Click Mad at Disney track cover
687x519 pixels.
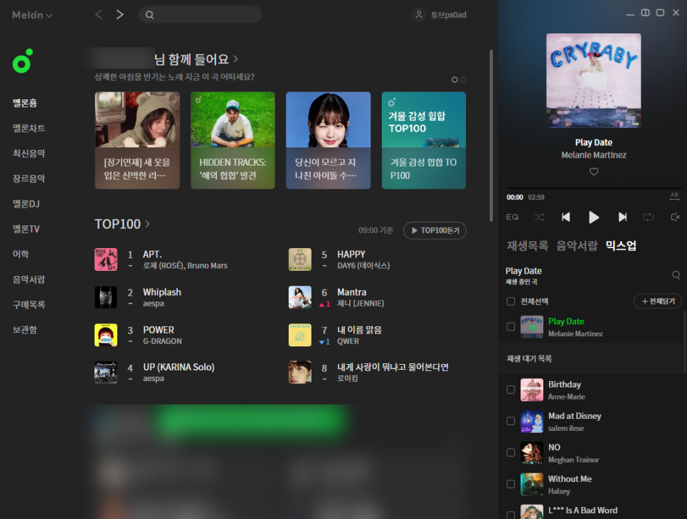(532, 422)
